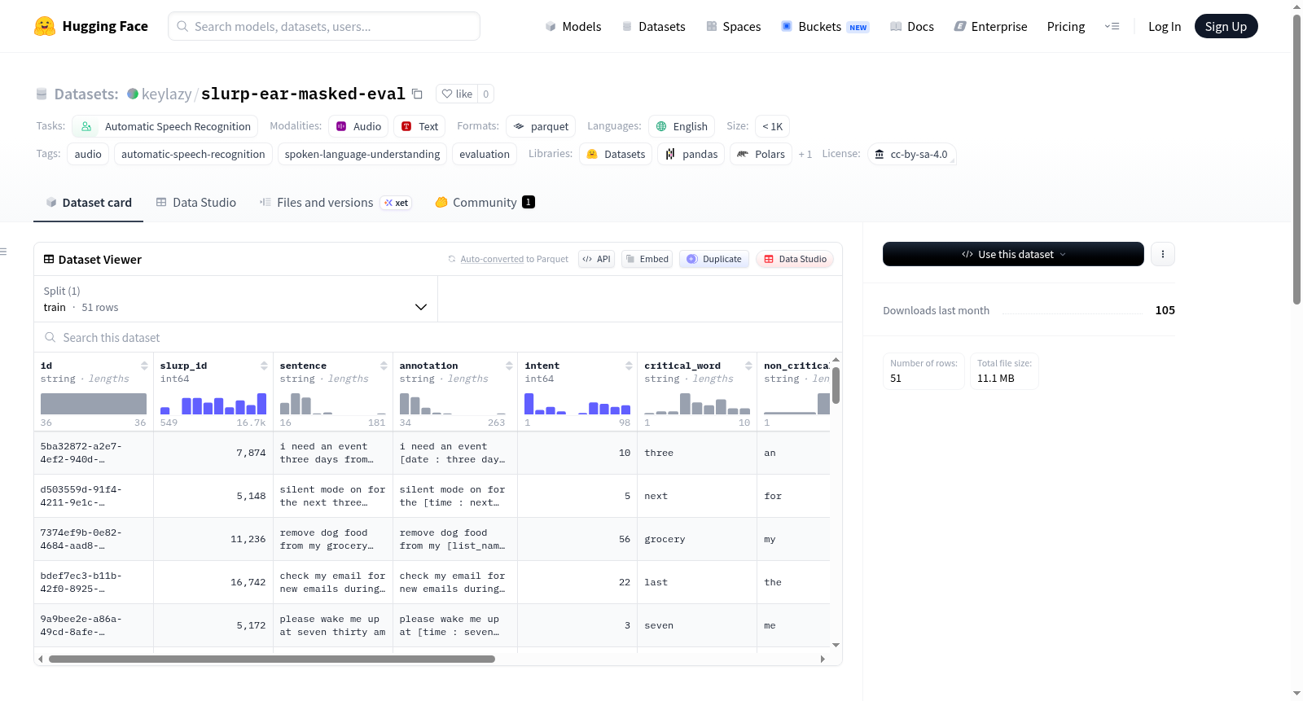Click the intent column histogram
The width and height of the screenshot is (1303, 701).
pos(577,404)
